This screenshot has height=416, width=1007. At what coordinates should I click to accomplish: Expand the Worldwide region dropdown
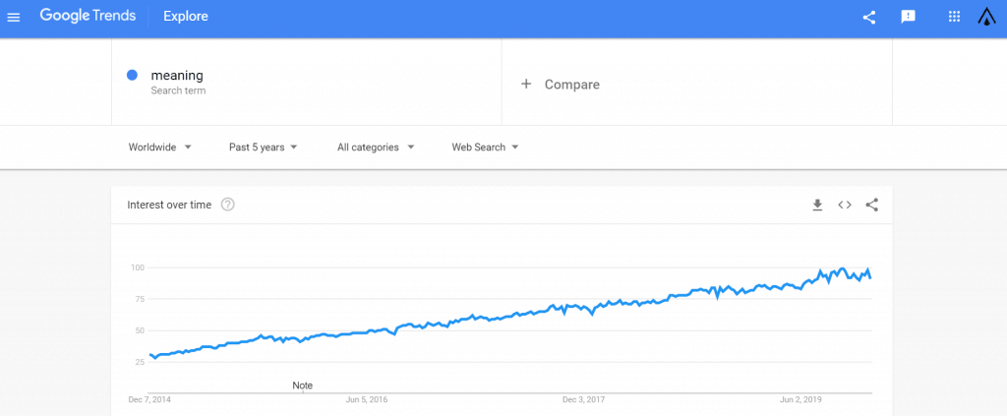(159, 148)
